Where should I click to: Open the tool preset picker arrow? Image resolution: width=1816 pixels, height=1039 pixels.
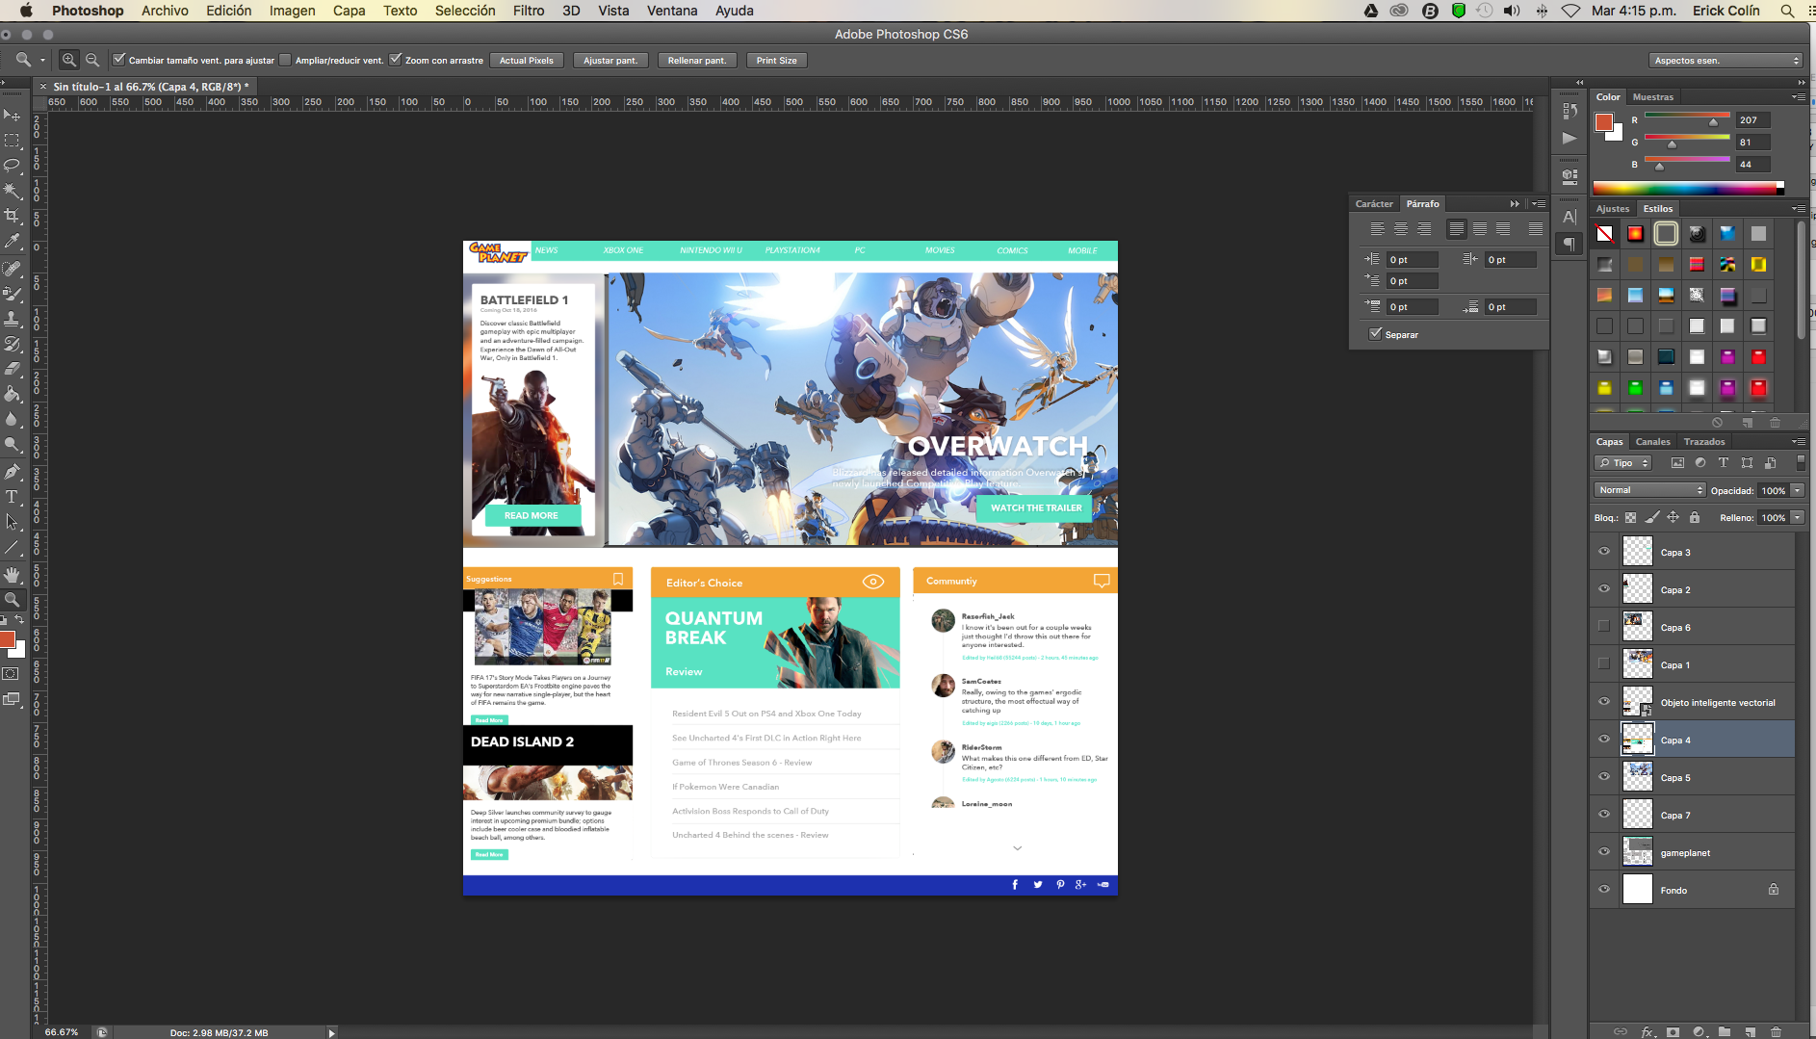coord(42,61)
